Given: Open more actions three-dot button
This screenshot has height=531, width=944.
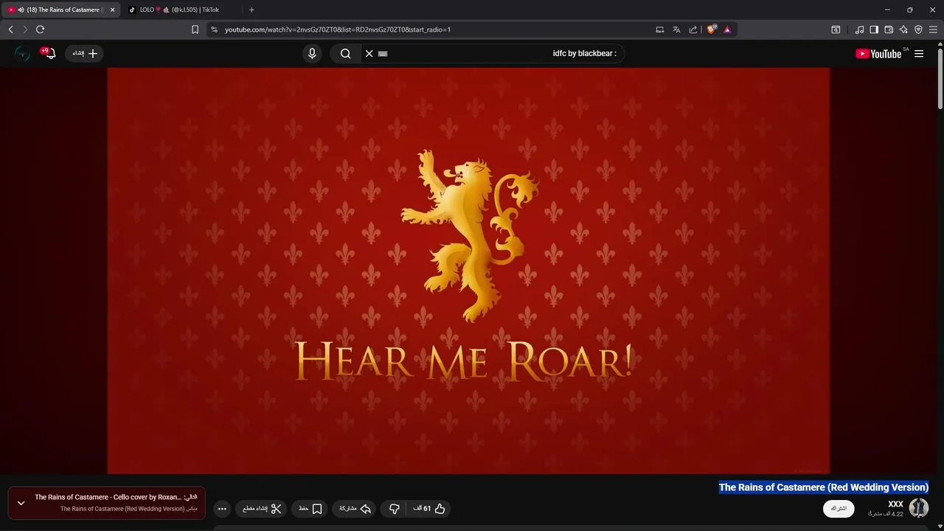Looking at the screenshot, I should pyautogui.click(x=222, y=509).
